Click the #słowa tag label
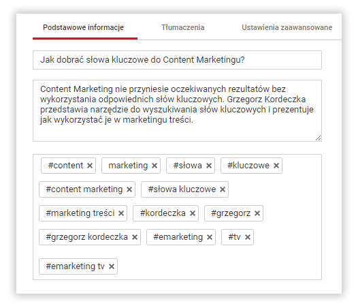 pyautogui.click(x=187, y=166)
